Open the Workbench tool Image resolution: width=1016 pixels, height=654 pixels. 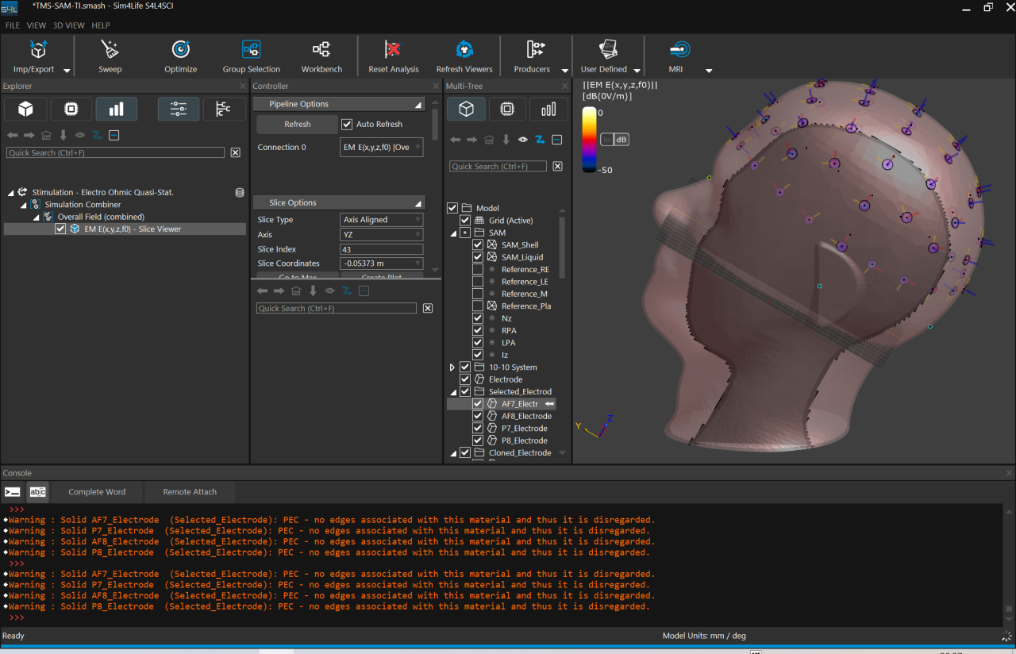(x=321, y=56)
